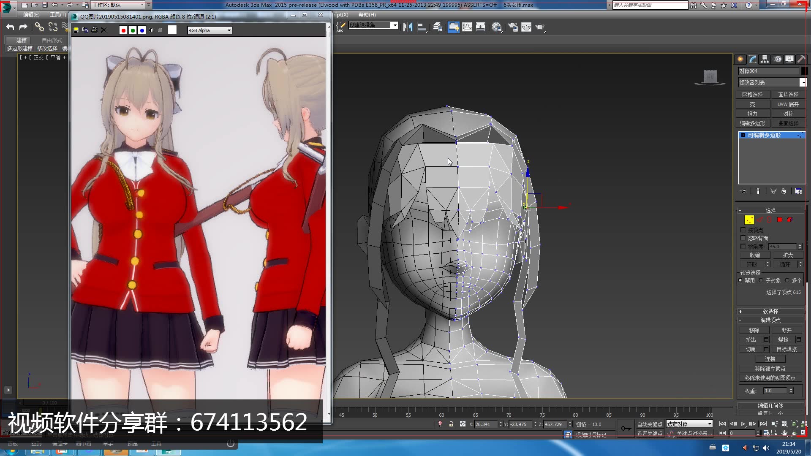Click the Align tool icon
Viewport: 811px width, 456px height.
(x=421, y=27)
